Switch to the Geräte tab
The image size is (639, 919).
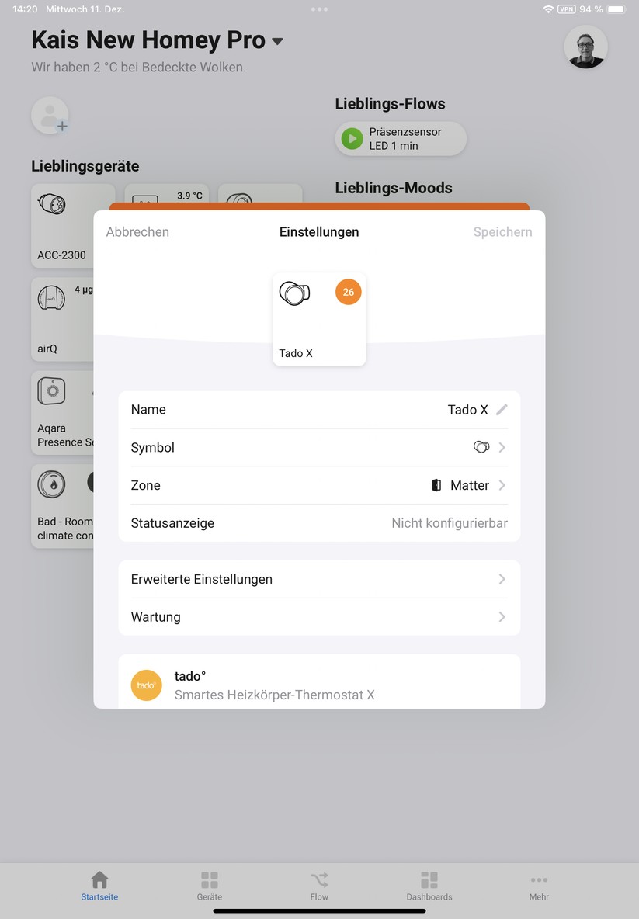[210, 886]
